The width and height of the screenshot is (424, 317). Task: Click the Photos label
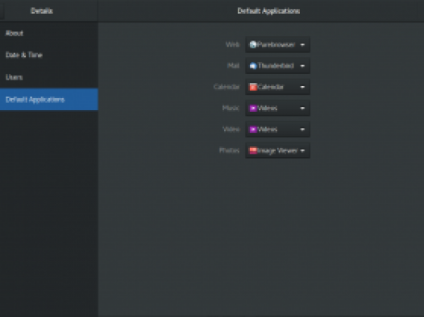[x=229, y=150]
